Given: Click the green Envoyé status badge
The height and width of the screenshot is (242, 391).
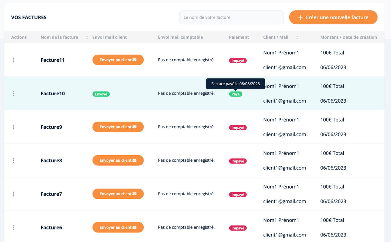Looking at the screenshot, I should point(101,94).
